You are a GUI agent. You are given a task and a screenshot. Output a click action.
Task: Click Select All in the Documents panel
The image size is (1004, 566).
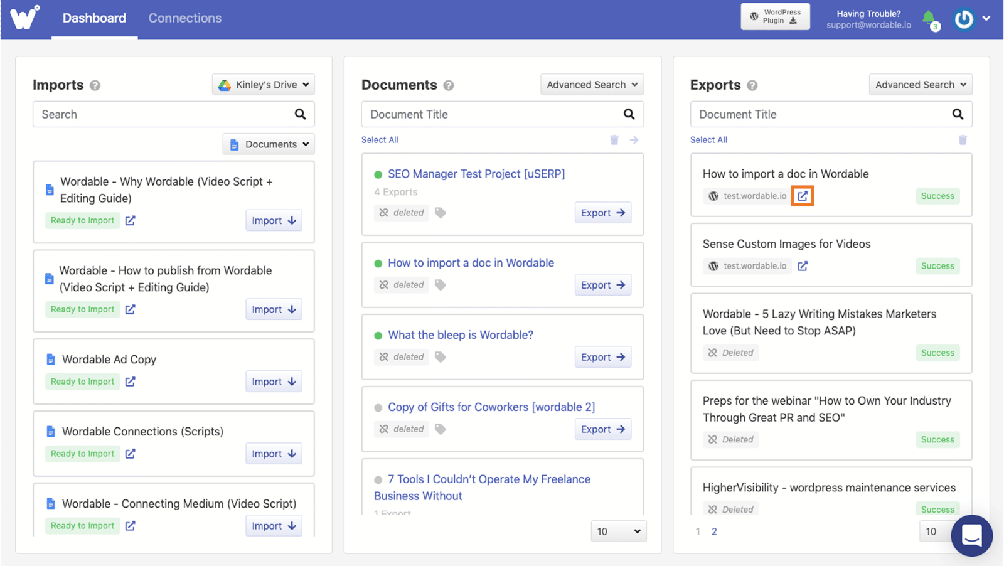380,139
